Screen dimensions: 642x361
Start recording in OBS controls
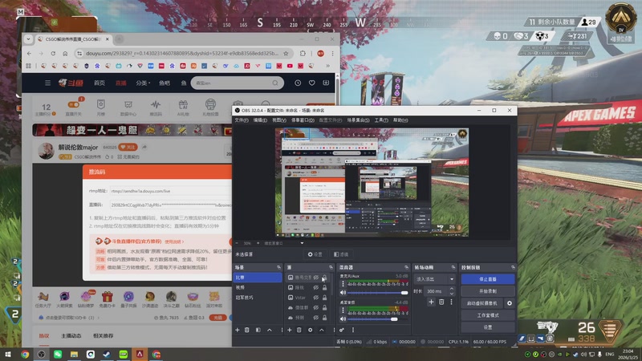click(488, 291)
